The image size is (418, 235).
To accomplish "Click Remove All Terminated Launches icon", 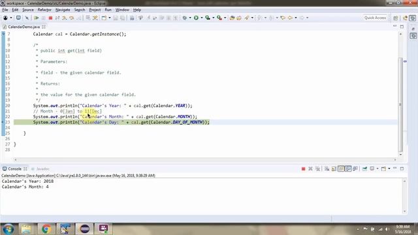I will (317, 168).
